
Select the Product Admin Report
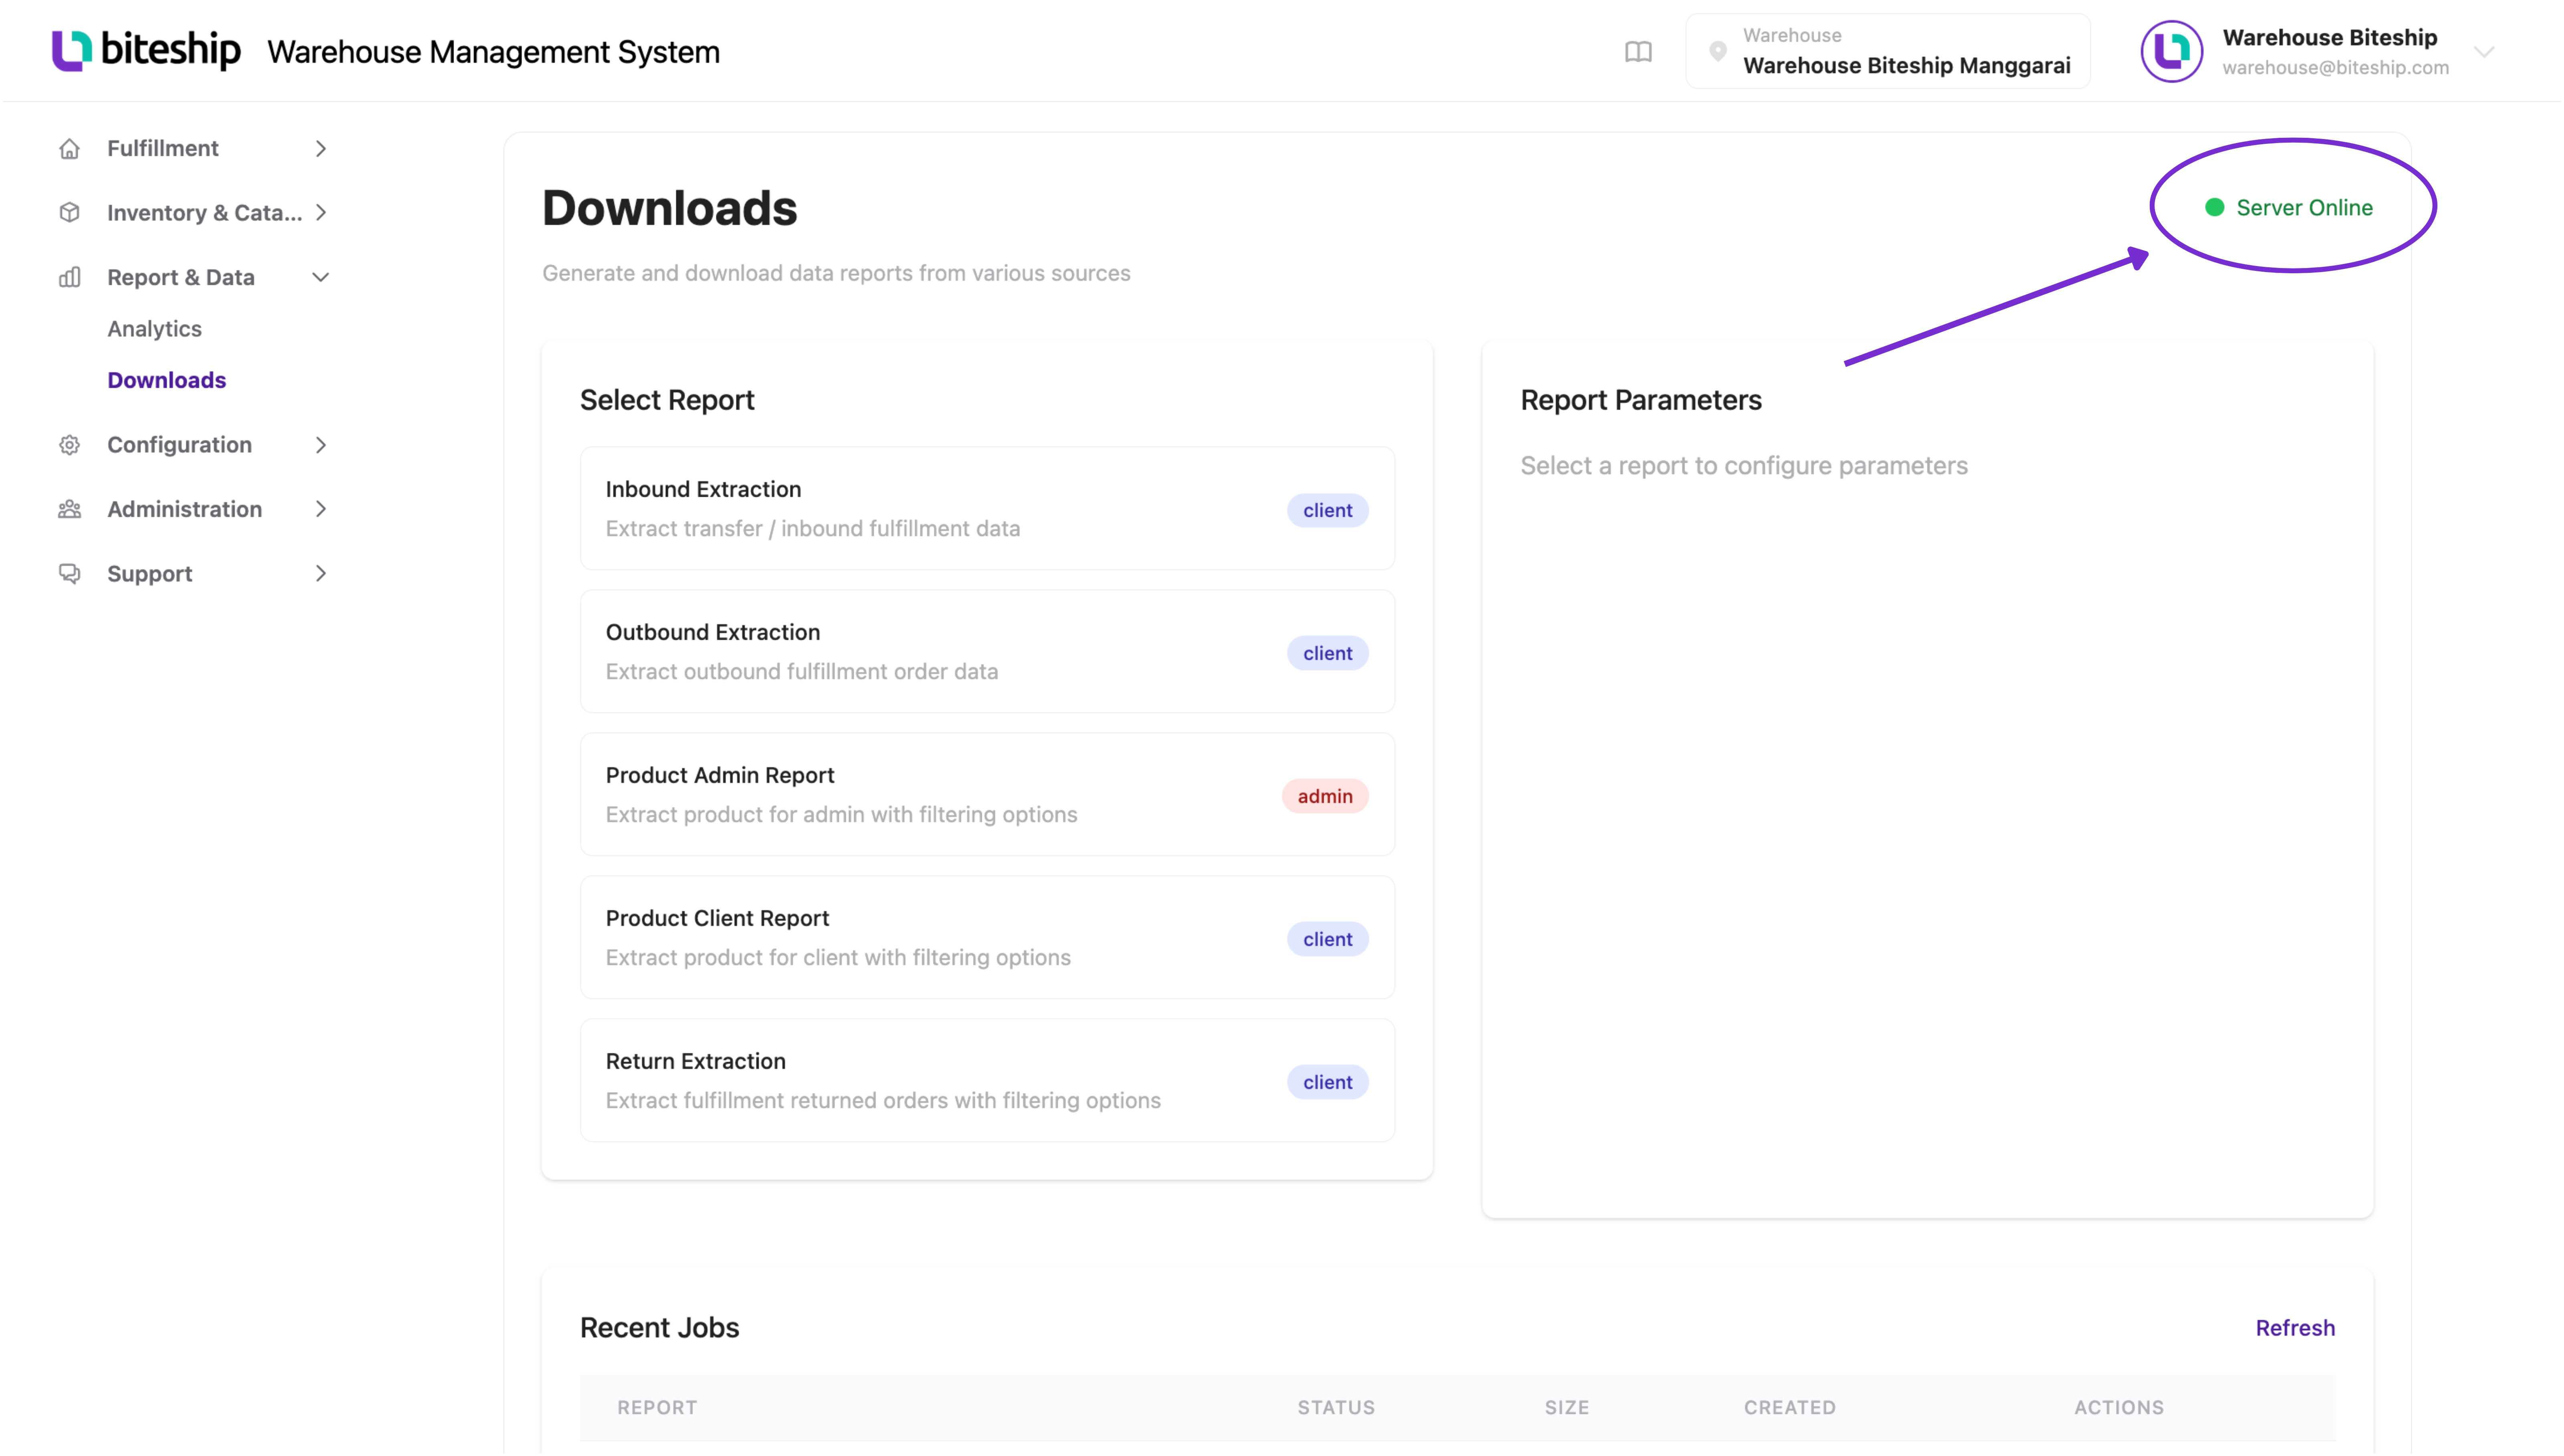[987, 794]
